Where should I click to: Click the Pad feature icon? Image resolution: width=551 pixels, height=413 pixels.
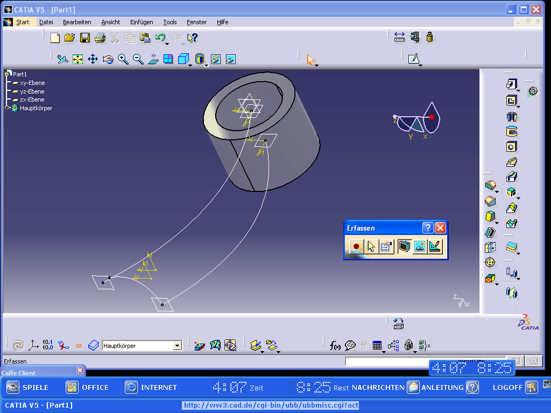511,84
